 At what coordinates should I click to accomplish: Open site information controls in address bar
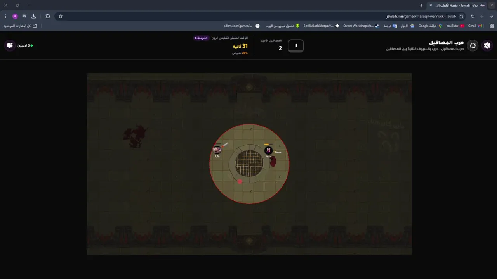461,16
